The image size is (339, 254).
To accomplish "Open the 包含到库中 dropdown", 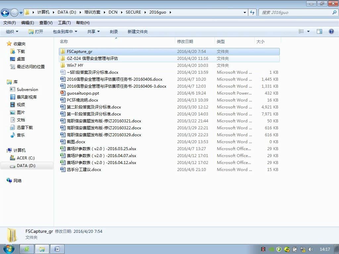I will click(x=65, y=31).
